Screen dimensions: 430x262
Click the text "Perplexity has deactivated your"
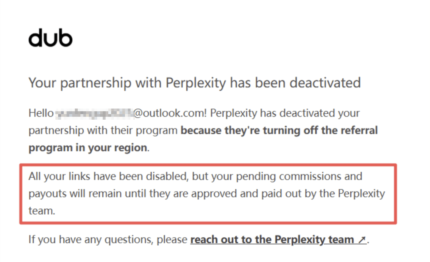coord(285,113)
